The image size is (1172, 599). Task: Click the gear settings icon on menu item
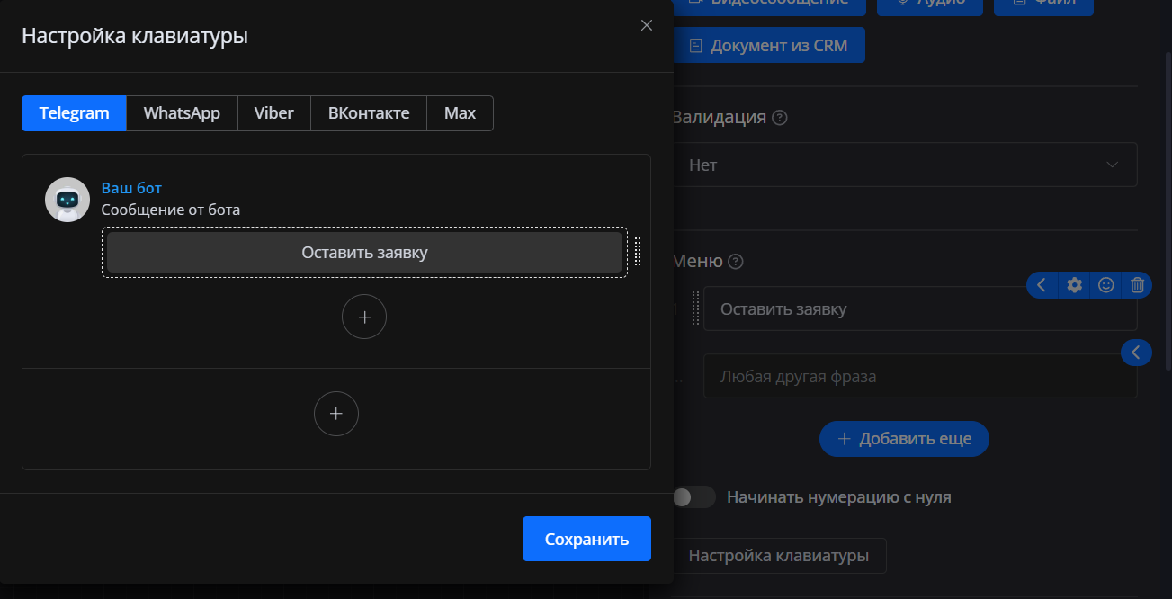coord(1074,285)
